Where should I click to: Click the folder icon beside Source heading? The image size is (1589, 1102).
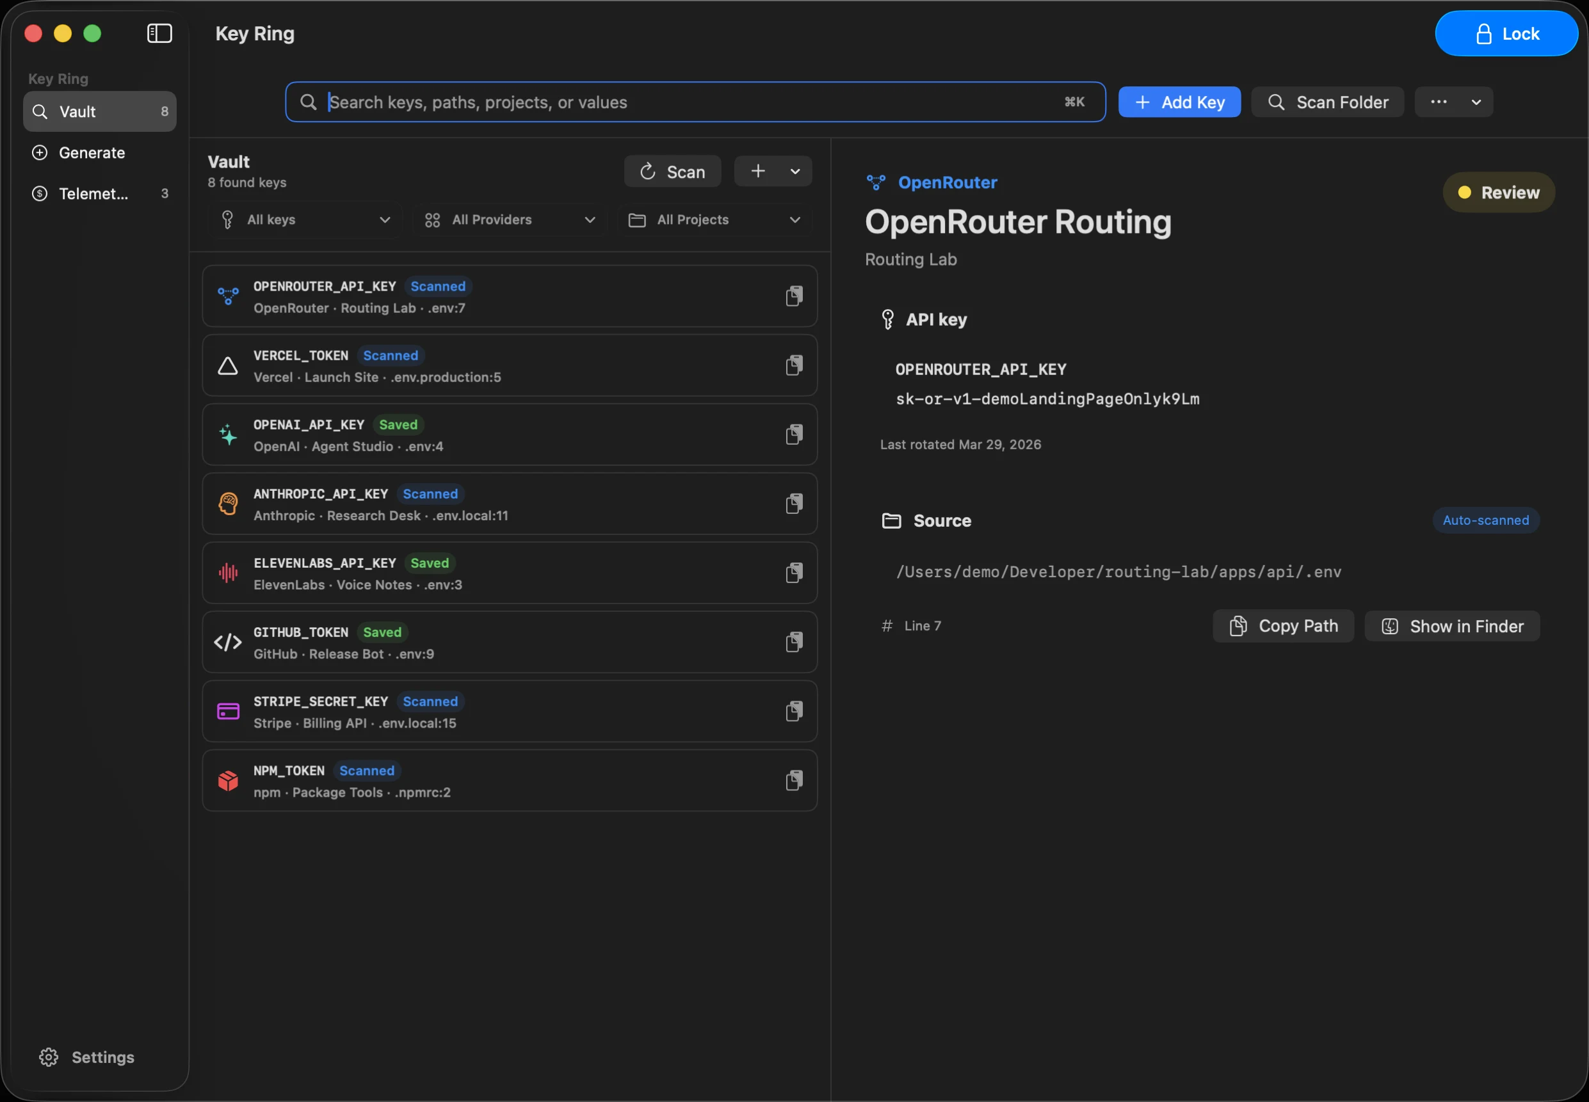(892, 521)
